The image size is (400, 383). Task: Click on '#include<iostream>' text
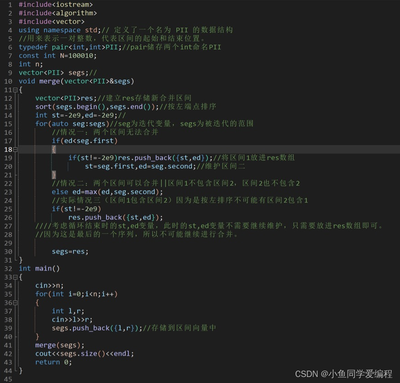coord(56,5)
